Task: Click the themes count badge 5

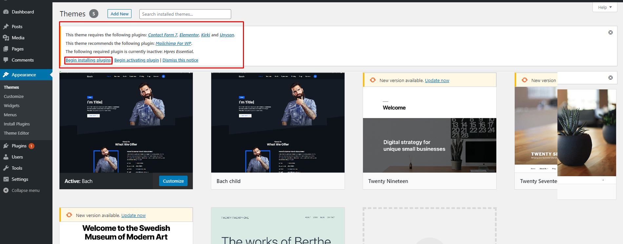Action: click(x=94, y=14)
